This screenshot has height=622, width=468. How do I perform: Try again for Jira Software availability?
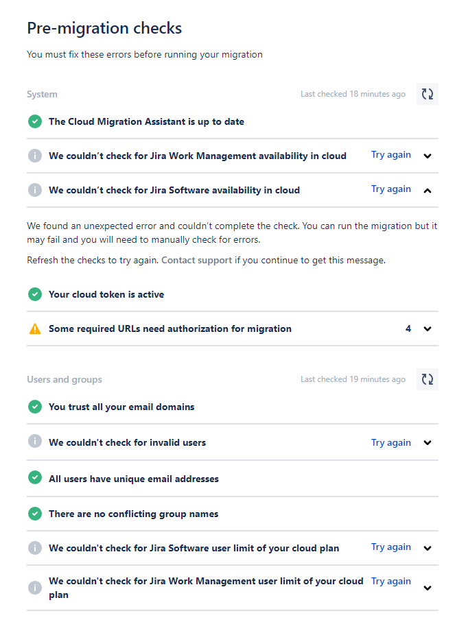tap(391, 189)
